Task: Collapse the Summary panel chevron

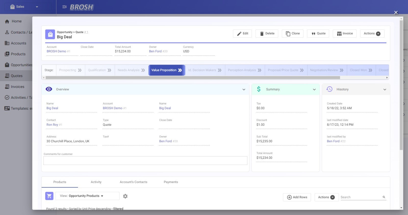Action: (314, 90)
